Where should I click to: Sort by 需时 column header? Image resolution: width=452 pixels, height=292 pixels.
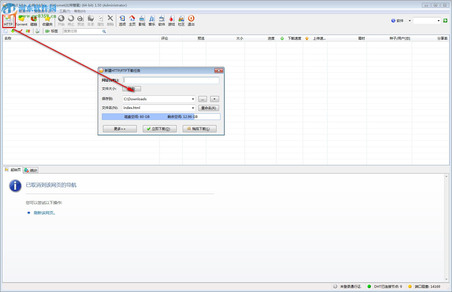tap(347, 38)
